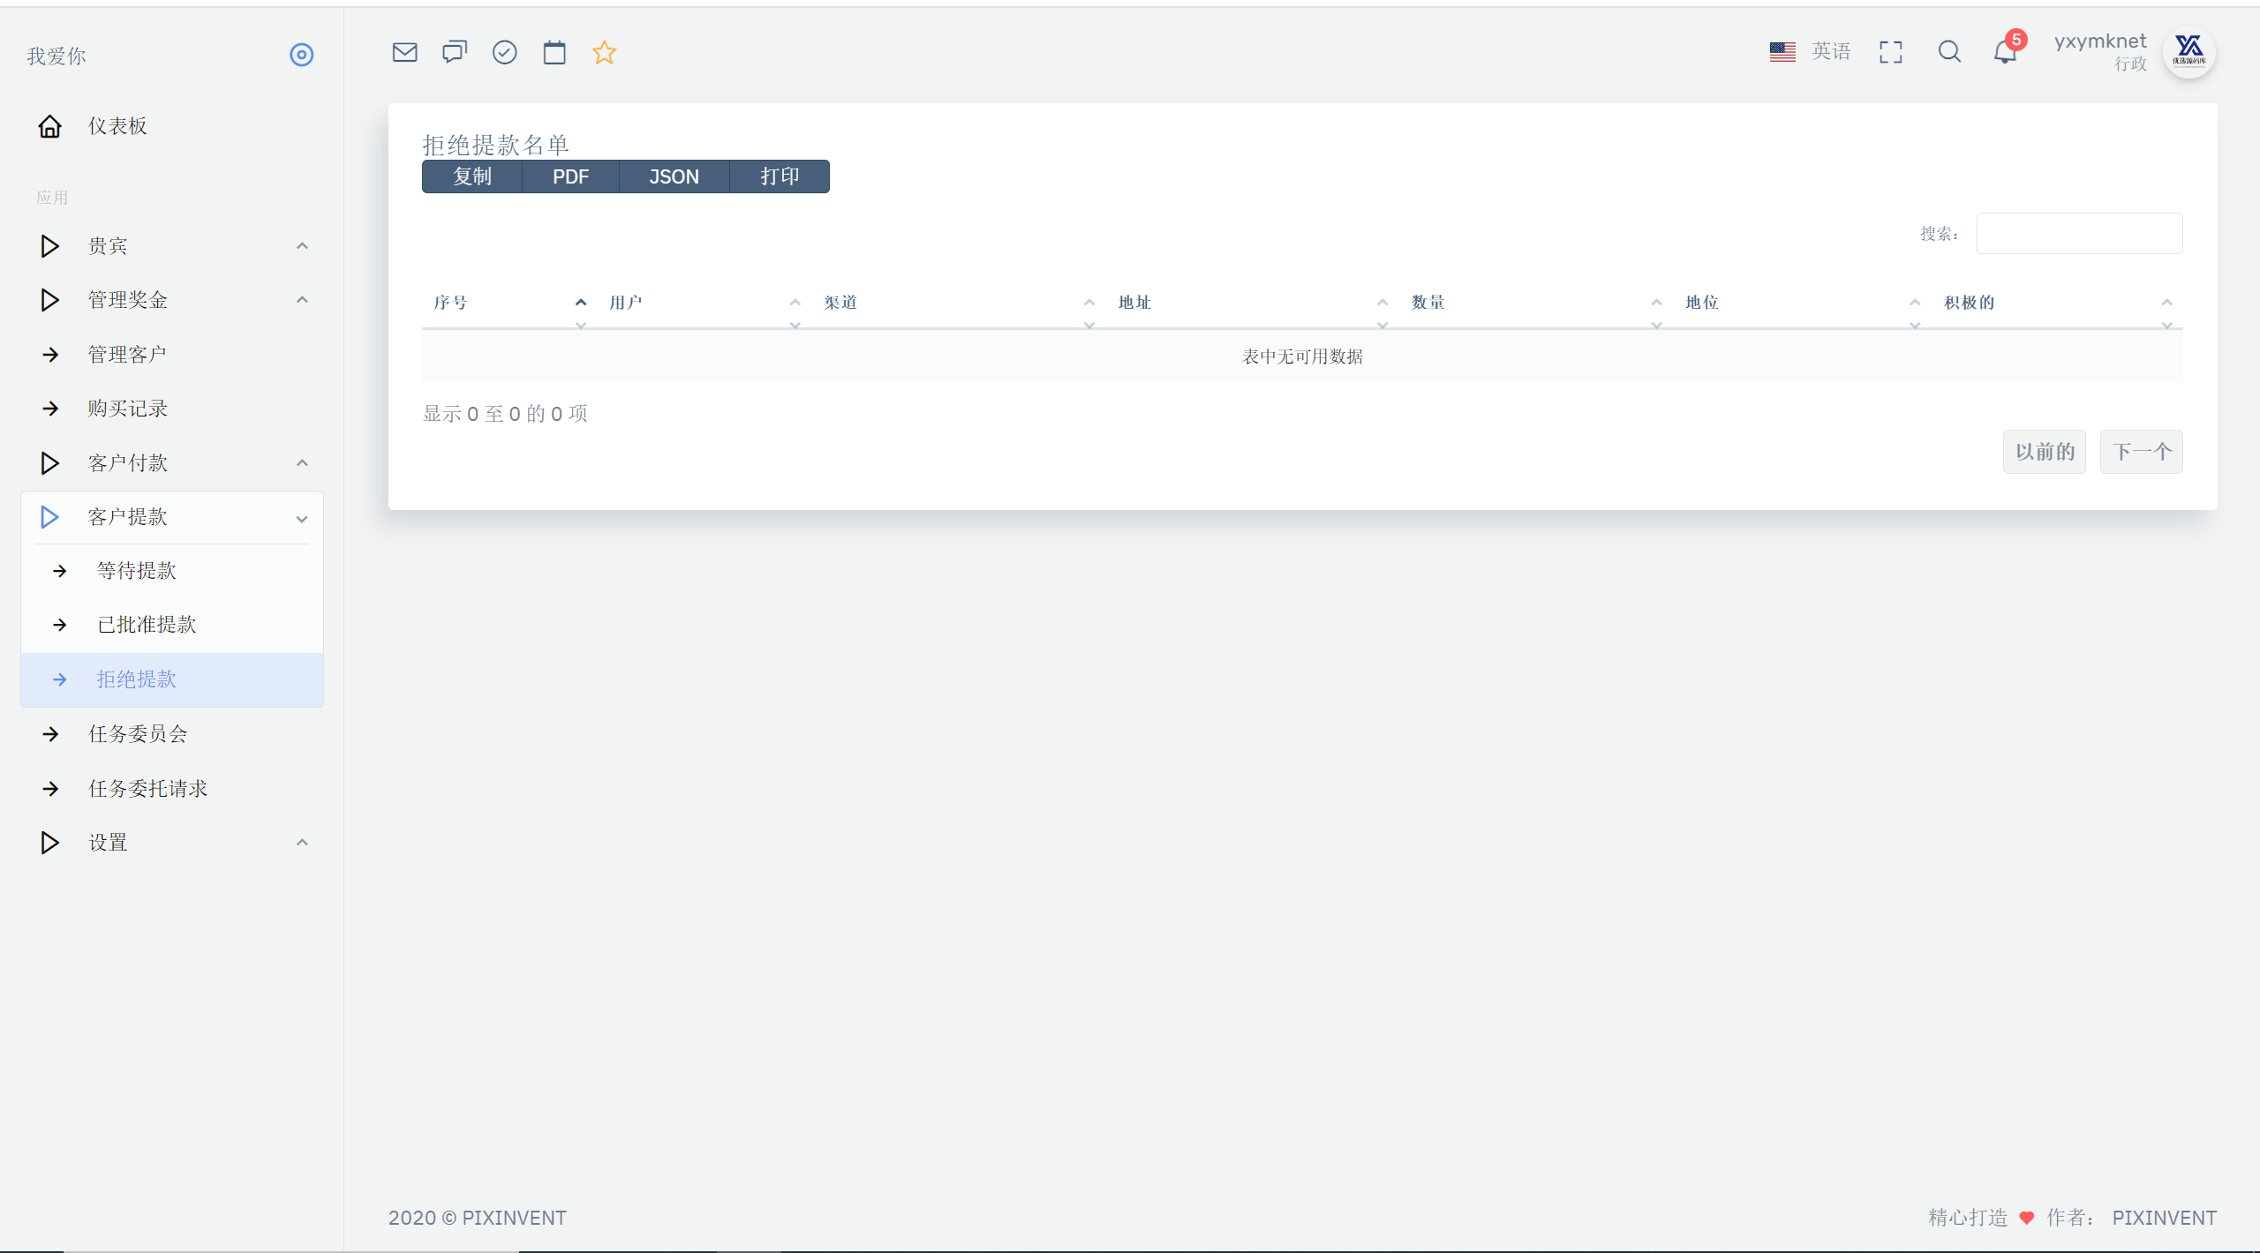Open the chat bubbles icon
The height and width of the screenshot is (1253, 2260).
pos(455,52)
